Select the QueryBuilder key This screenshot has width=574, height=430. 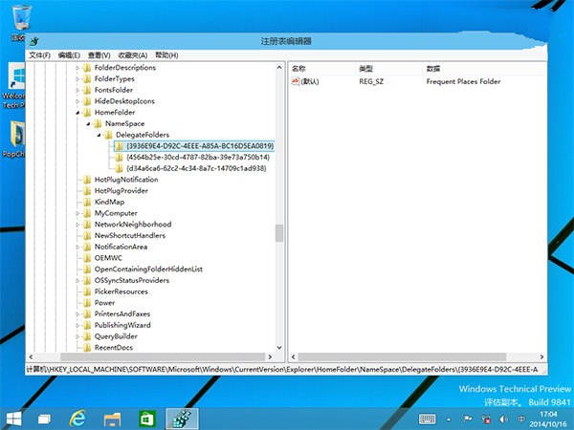(x=116, y=336)
